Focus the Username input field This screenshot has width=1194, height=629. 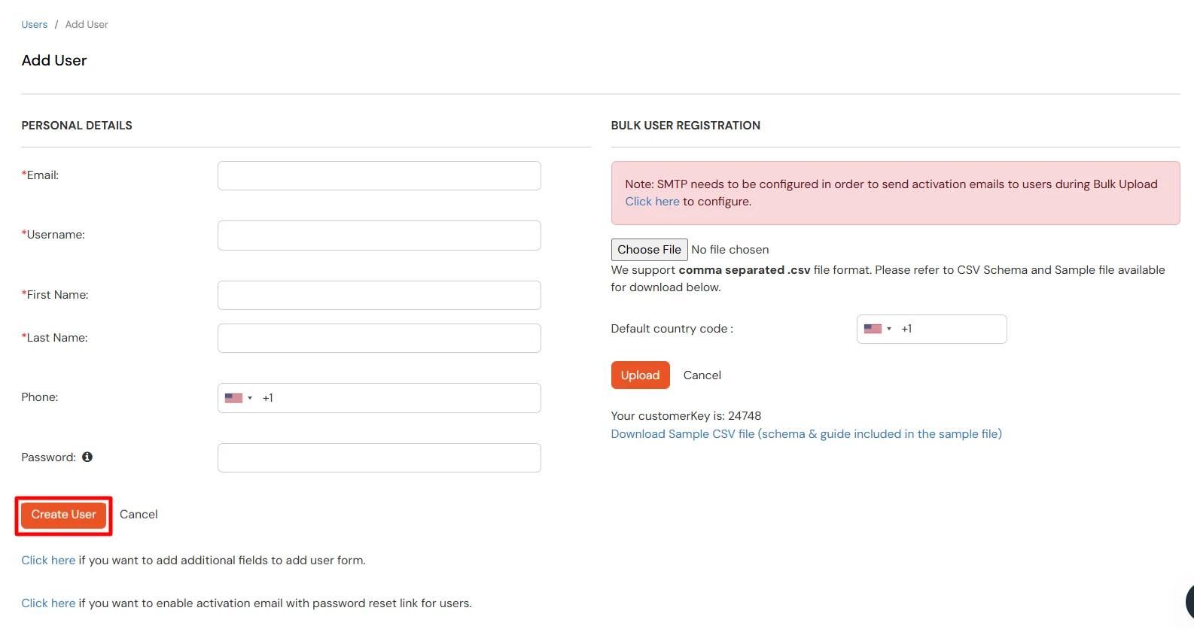coord(379,235)
